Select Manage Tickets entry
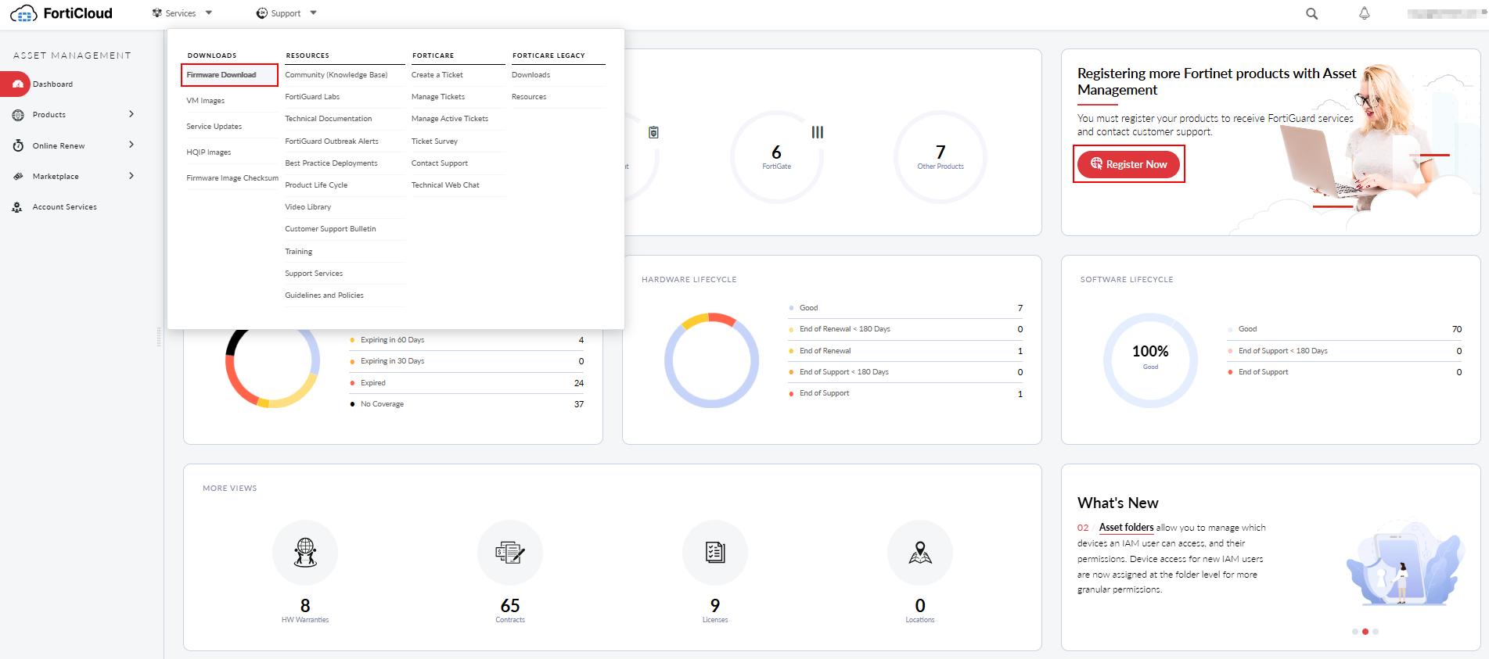The width and height of the screenshot is (1489, 659). pyautogui.click(x=438, y=97)
